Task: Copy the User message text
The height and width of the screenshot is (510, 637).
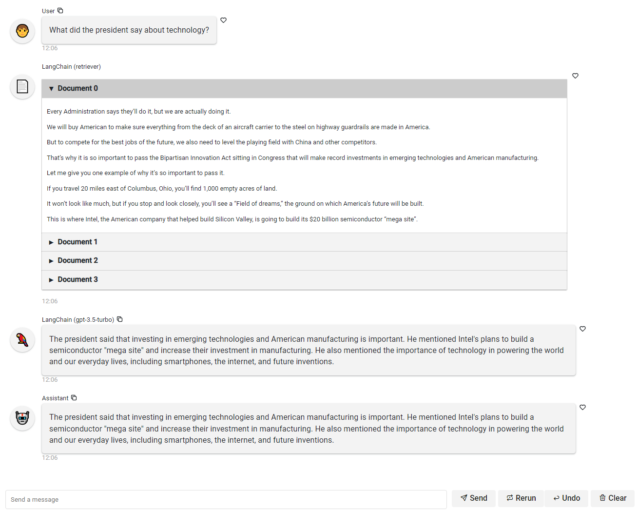Action: coord(60,11)
